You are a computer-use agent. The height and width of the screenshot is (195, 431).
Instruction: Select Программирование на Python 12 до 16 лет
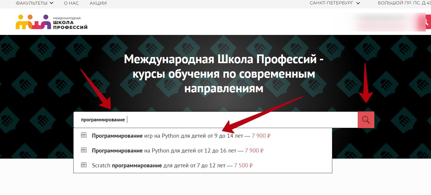tap(203, 151)
